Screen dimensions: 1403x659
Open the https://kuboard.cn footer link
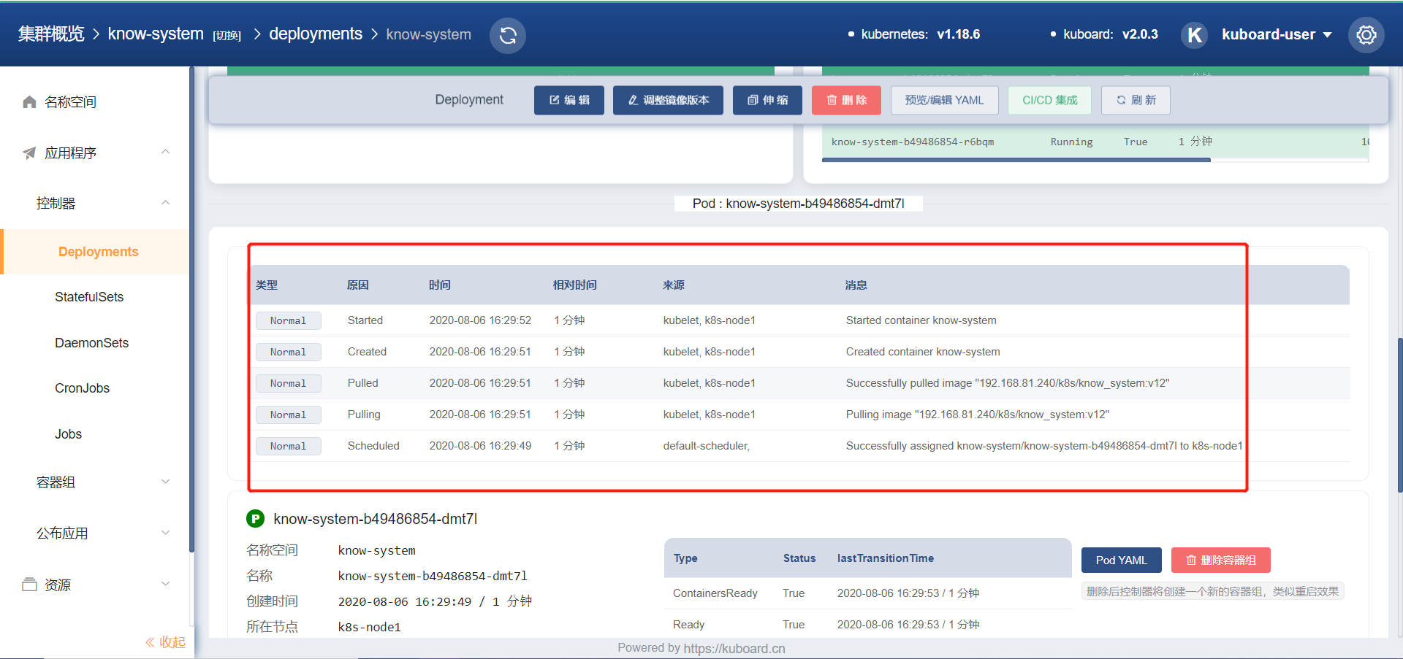734,648
